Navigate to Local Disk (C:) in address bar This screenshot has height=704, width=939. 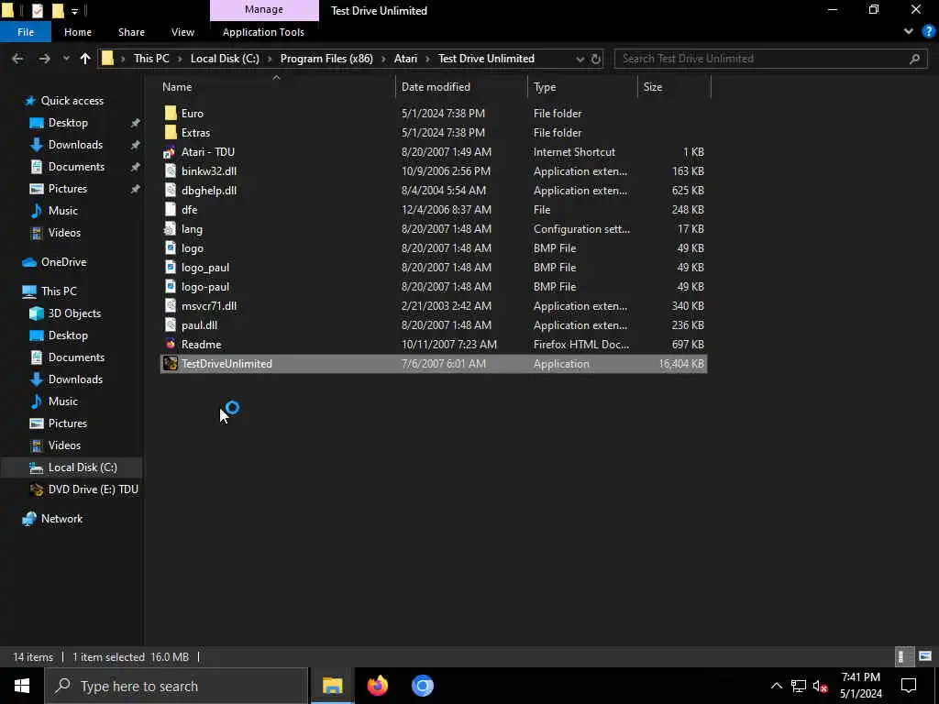(x=225, y=59)
